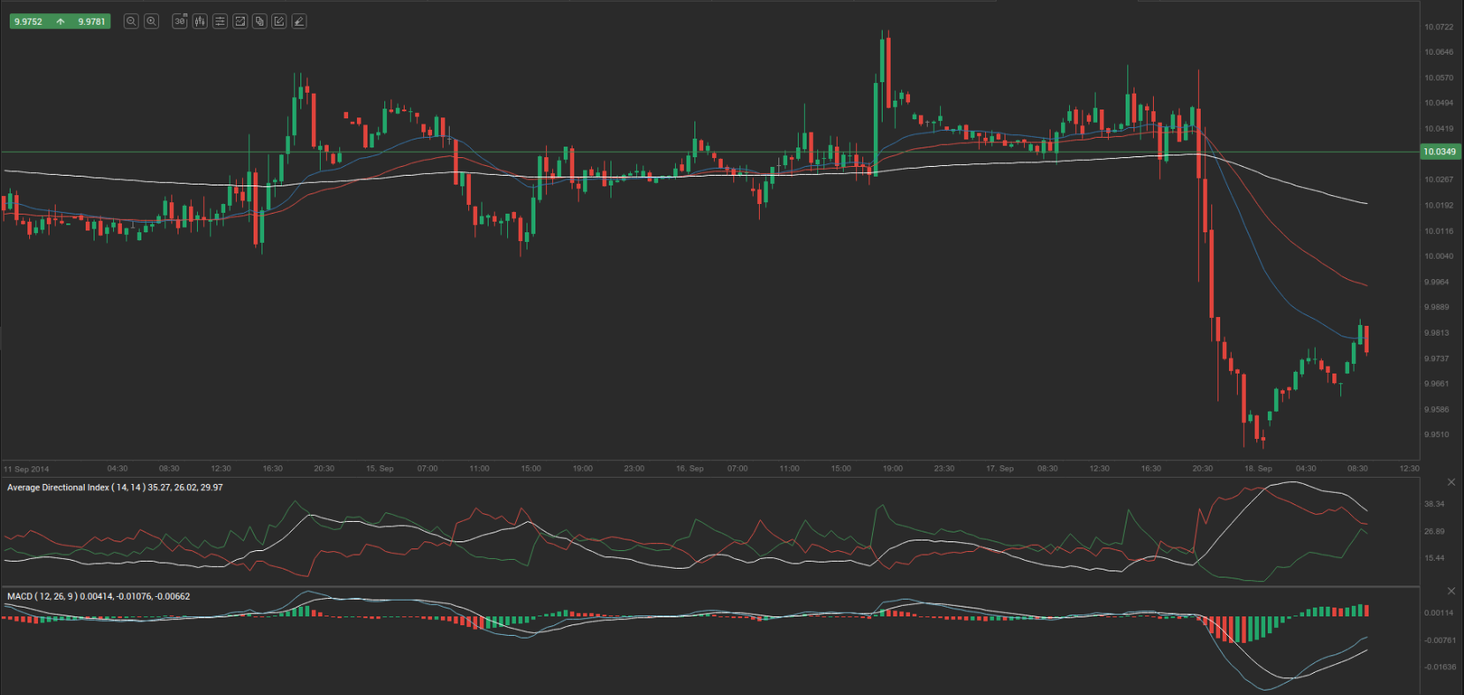Image resolution: width=1464 pixels, height=695 pixels.
Task: Close the Average Directional Index panel
Action: pos(1451,482)
